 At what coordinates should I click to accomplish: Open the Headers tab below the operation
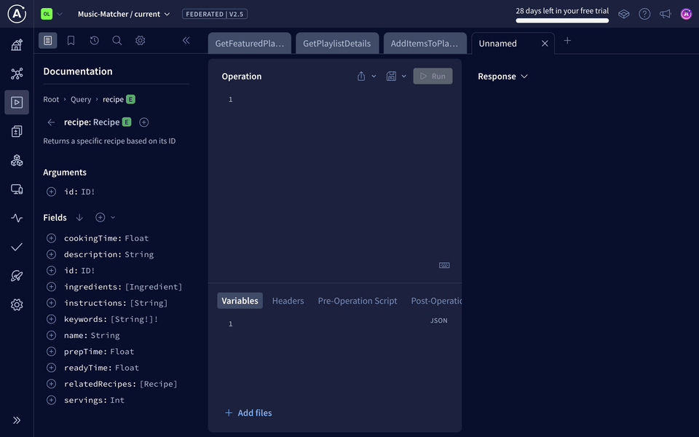[x=288, y=300]
